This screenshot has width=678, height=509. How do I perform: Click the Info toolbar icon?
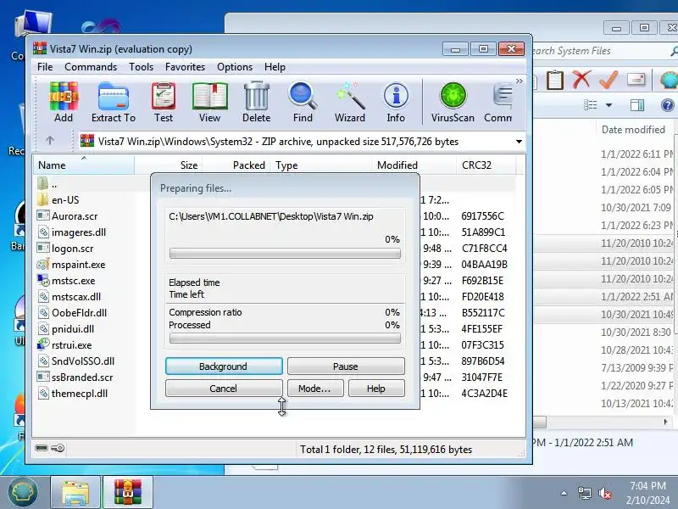tap(396, 102)
